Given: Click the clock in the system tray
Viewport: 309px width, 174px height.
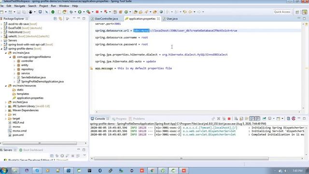Looking at the screenshot, I should click(x=297, y=171).
